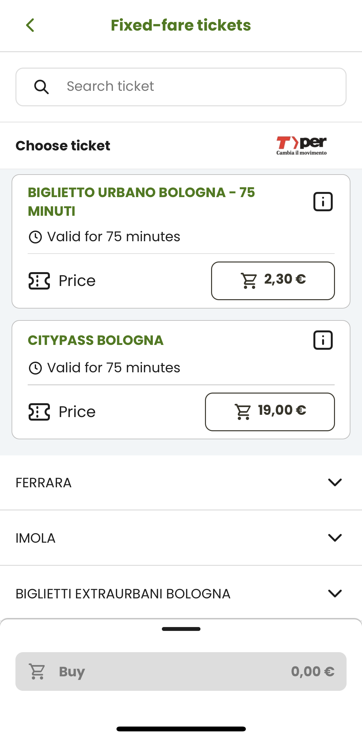Viewport: 362px width, 733px height.
Task: Click ticket icon beside Biglietto Urbano price
Action: (x=39, y=281)
